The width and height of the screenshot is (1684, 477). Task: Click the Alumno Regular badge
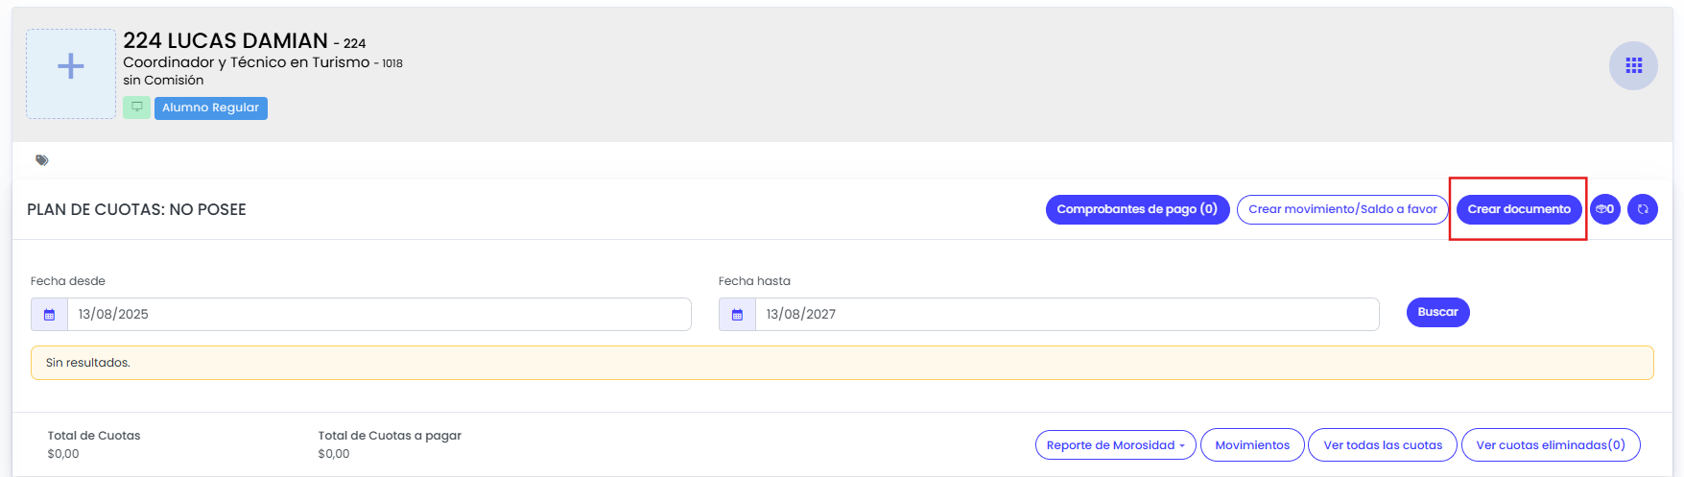211,107
